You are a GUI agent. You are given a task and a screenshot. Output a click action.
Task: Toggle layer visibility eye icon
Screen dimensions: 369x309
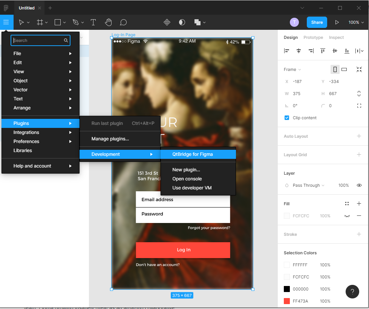pos(359,185)
